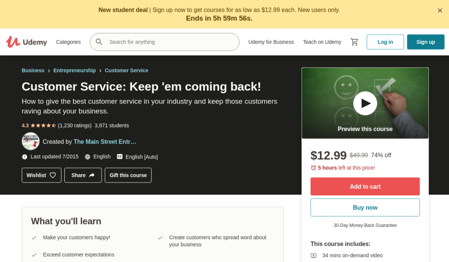
Task: Click the 'Exceed customer expectations' item
Action: point(78,254)
